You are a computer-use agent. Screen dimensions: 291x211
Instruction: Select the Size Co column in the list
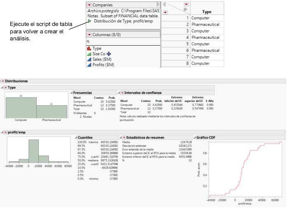(x=99, y=54)
